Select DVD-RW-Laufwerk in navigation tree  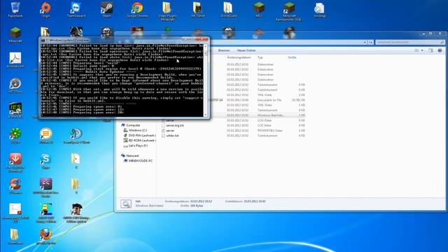pos(142,135)
